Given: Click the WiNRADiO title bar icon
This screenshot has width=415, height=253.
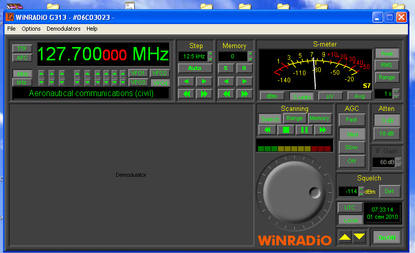Looking at the screenshot, I should (10, 17).
